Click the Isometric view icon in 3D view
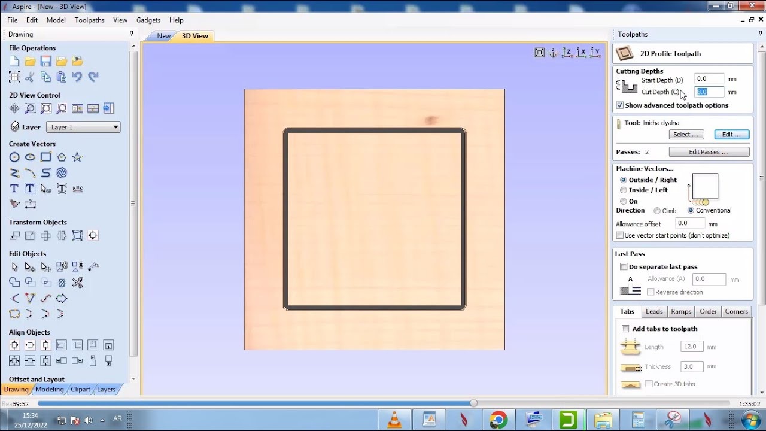Screen dimensions: 766x431 coord(553,53)
